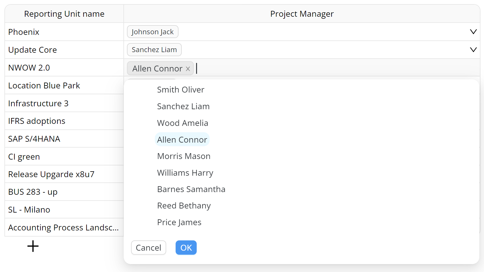Select Morris Mason from the list
Viewport: 484px width, 272px height.
(184, 156)
